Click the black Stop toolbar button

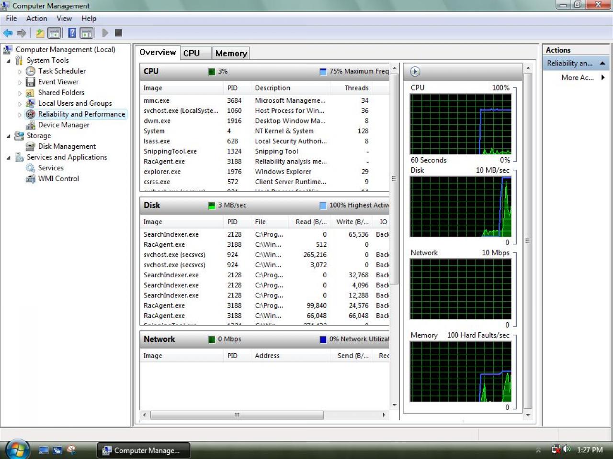point(119,33)
